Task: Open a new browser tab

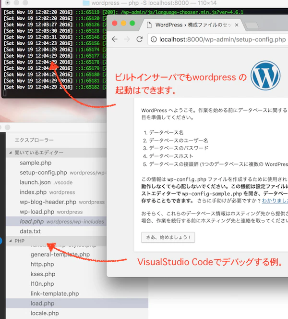Action: (x=252, y=26)
